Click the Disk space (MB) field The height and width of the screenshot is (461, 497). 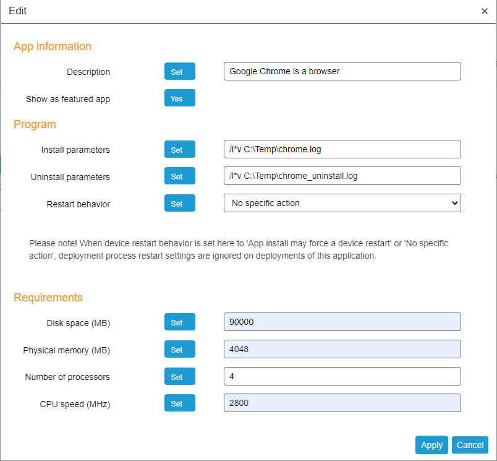[x=342, y=322]
